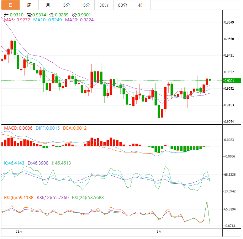Click the DIFF: 0.0015 label
The width and height of the screenshot is (243, 239).
tap(48, 128)
